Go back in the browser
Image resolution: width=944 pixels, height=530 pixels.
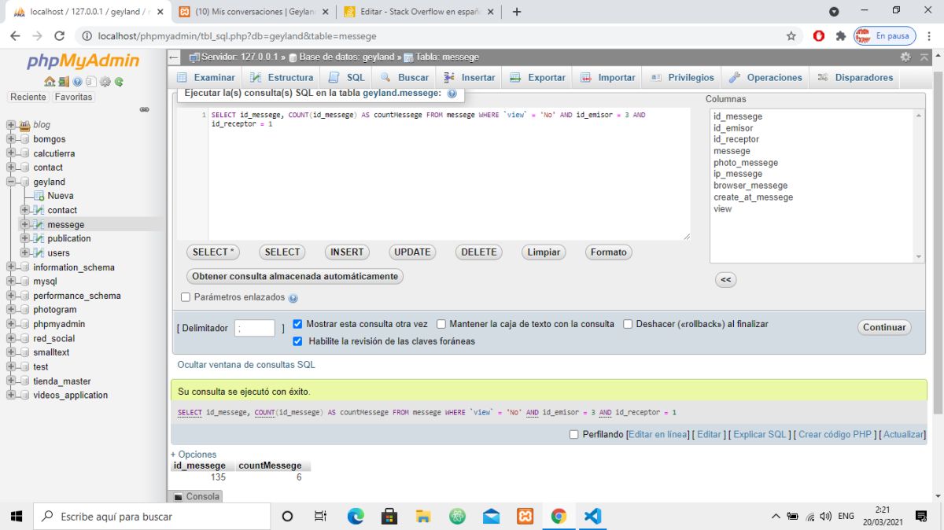[x=15, y=36]
